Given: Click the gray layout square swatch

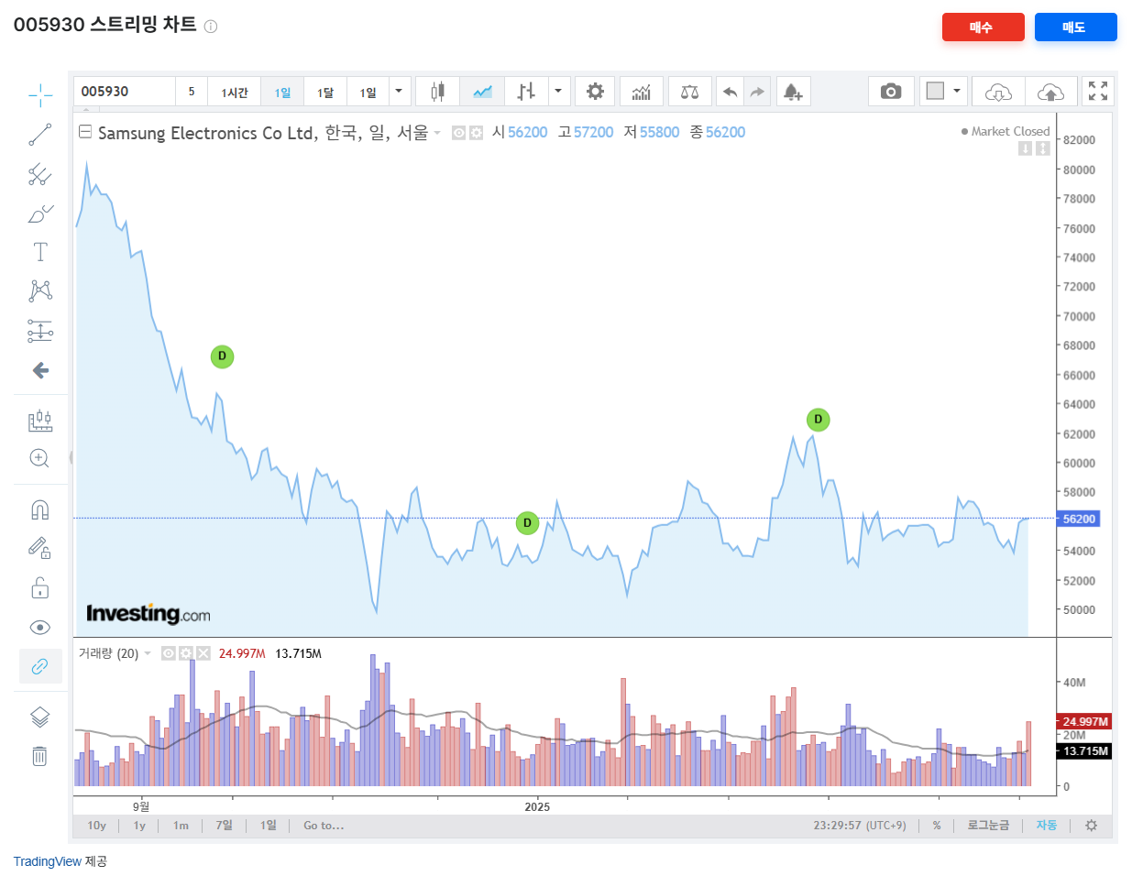Looking at the screenshot, I should [935, 92].
